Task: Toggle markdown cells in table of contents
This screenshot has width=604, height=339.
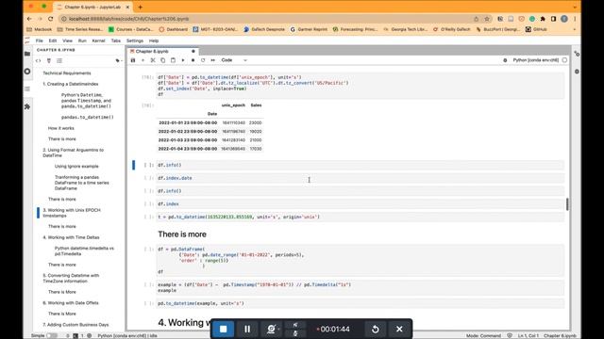Action: tap(49, 60)
